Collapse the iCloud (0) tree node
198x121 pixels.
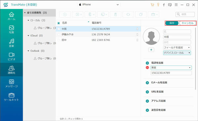[x=28, y=36]
